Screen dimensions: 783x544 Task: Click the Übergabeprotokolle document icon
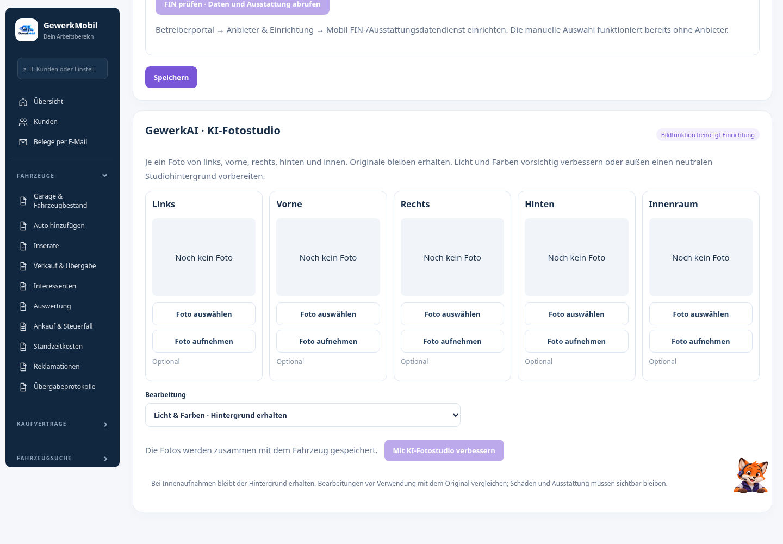[23, 387]
